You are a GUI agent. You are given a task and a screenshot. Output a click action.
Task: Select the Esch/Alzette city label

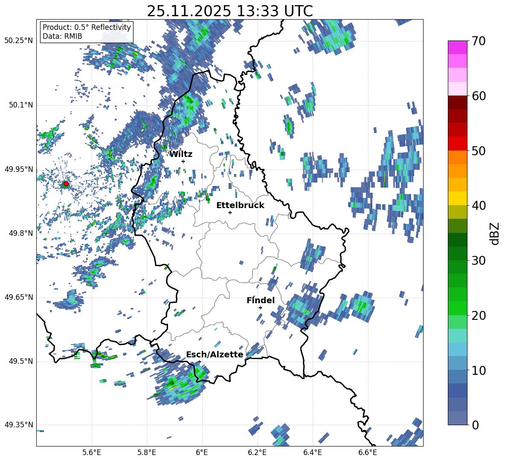pyautogui.click(x=215, y=354)
